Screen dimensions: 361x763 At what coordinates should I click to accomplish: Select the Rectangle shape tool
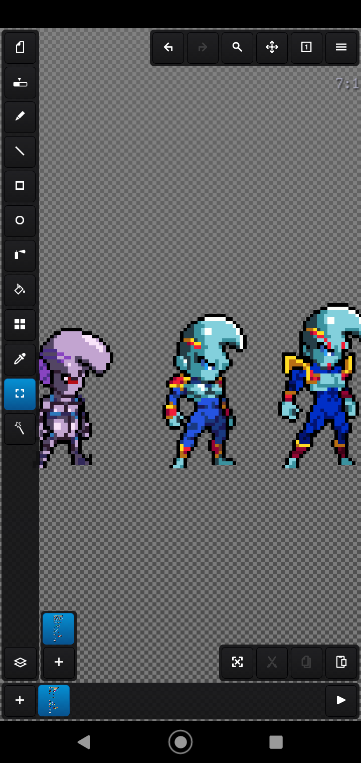pyautogui.click(x=20, y=186)
